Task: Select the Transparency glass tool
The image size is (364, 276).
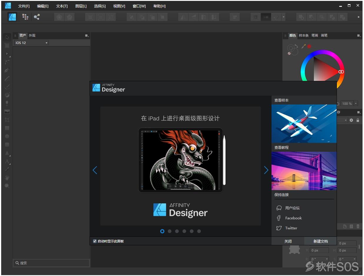Action: (7, 103)
